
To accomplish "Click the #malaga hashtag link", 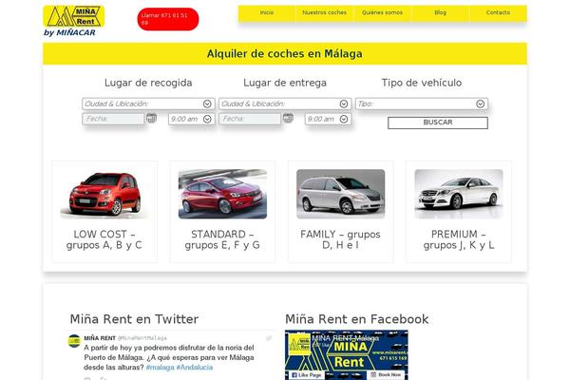I will (160, 368).
